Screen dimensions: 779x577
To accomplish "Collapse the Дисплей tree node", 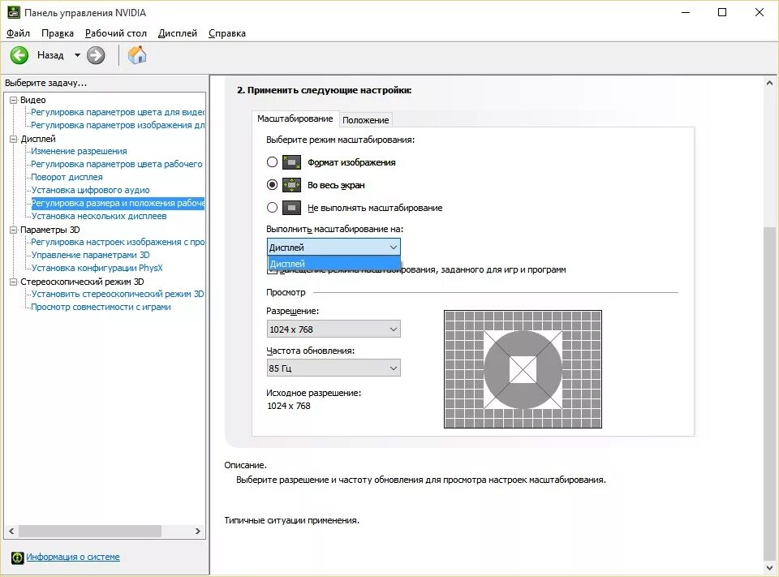I will [x=14, y=139].
